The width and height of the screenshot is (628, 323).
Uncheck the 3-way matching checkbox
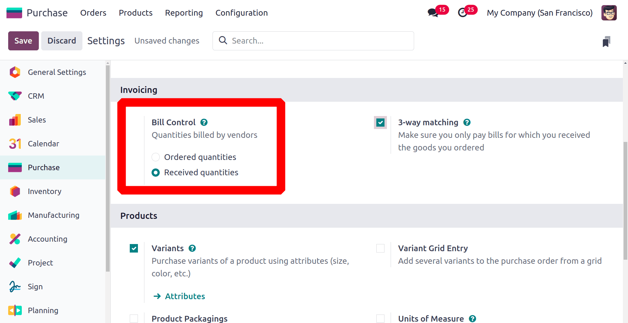[x=380, y=122]
